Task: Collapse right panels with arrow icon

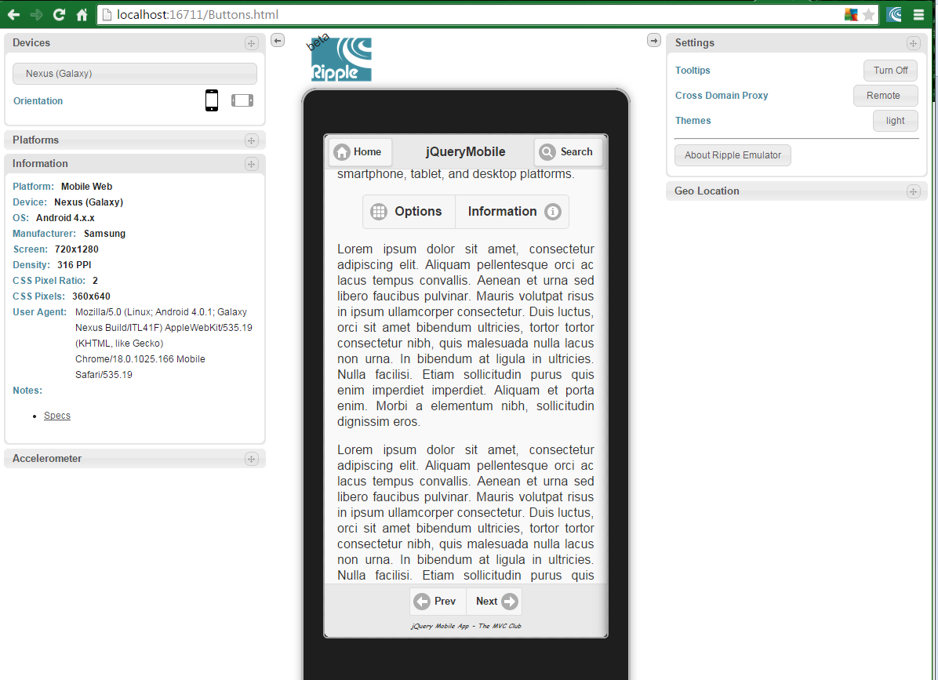Action: (x=654, y=41)
